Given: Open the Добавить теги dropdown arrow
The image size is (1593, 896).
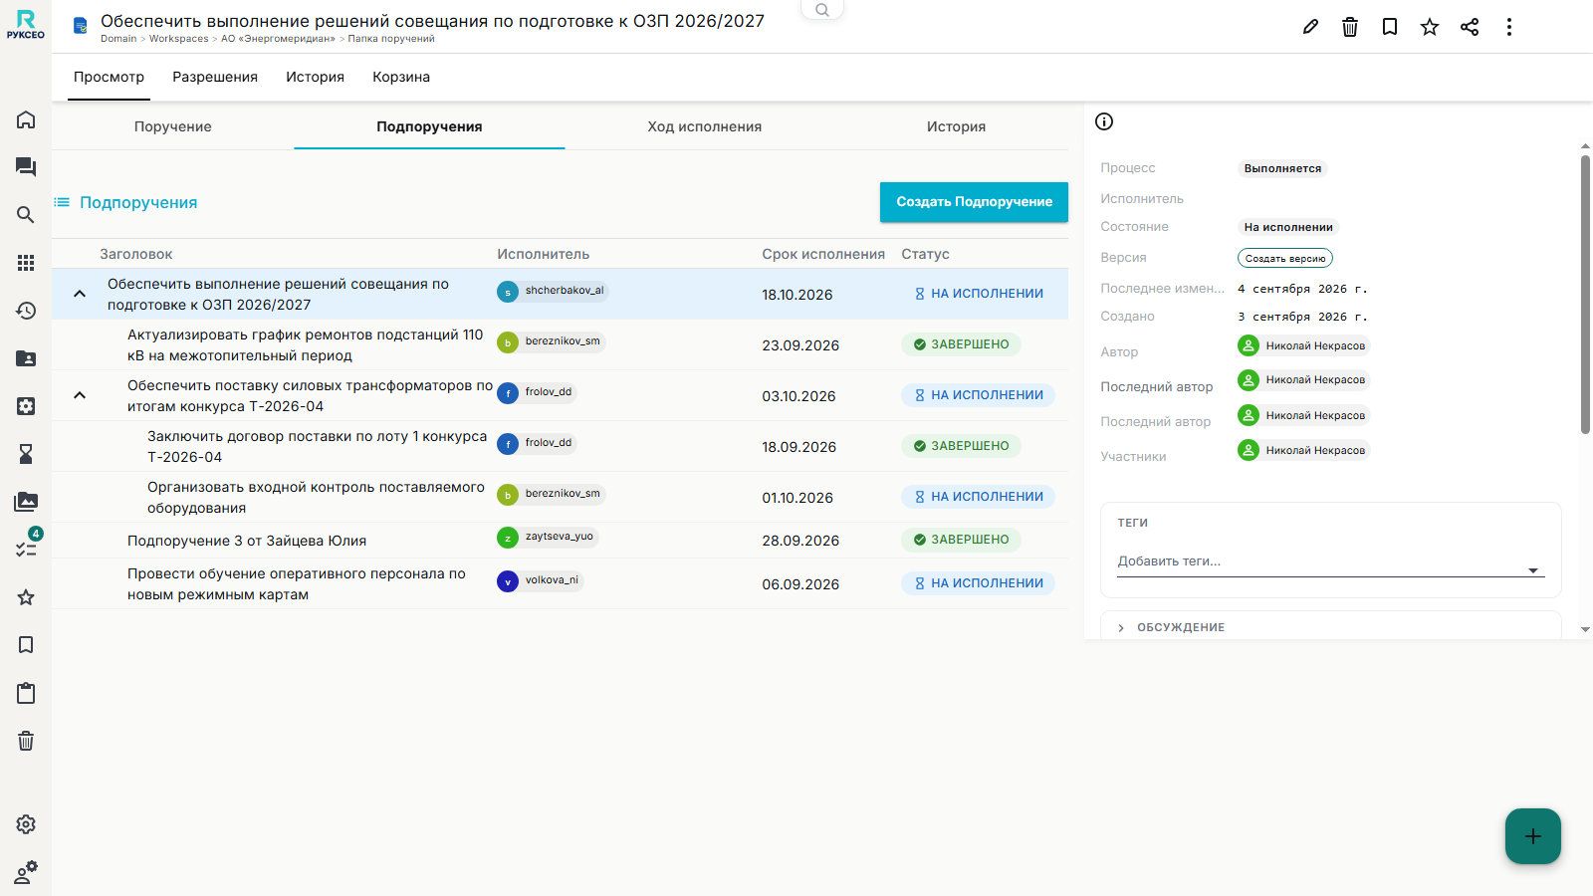Looking at the screenshot, I should [1533, 570].
